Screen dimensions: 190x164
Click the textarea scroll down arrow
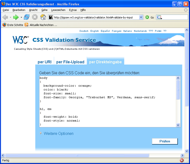tap(178, 125)
